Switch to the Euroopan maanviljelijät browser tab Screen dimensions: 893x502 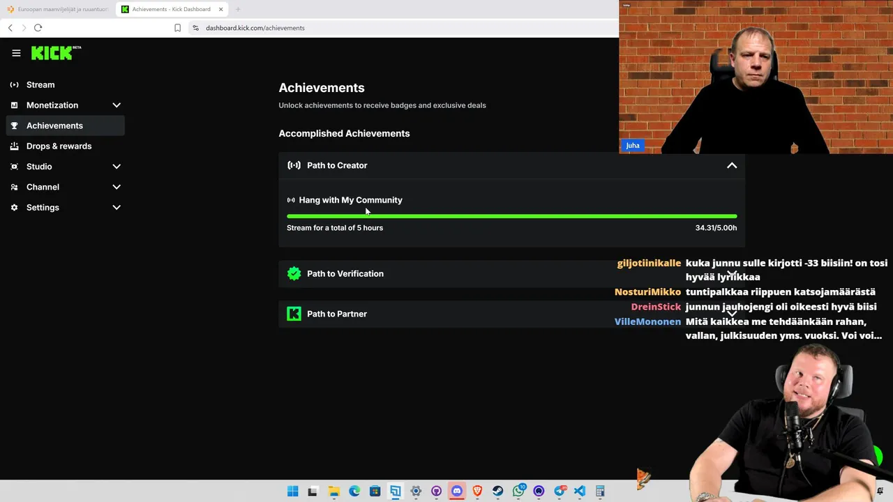(x=57, y=9)
